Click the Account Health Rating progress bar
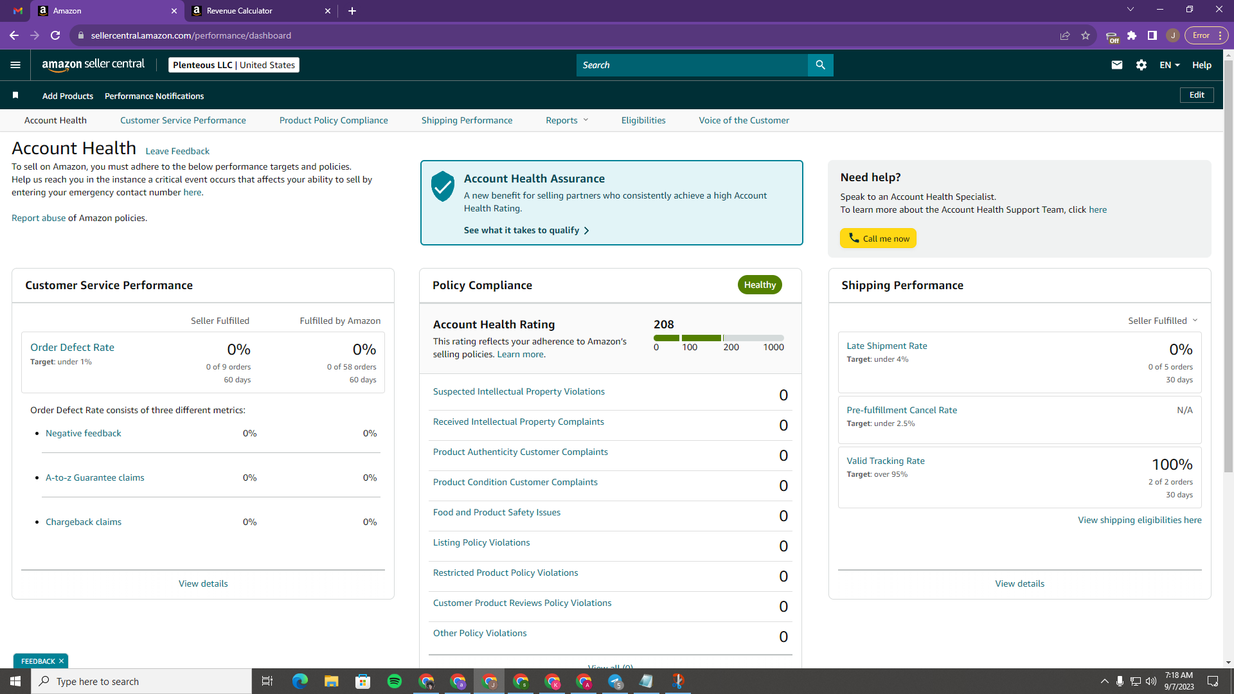The height and width of the screenshot is (694, 1234). tap(719, 338)
